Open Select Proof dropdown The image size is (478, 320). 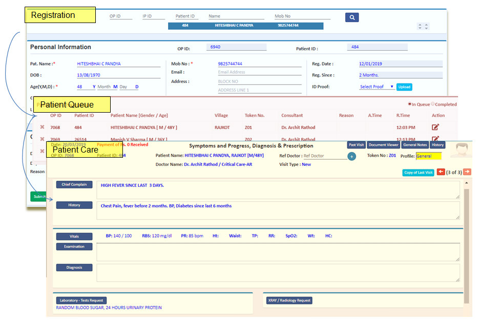[x=377, y=87]
